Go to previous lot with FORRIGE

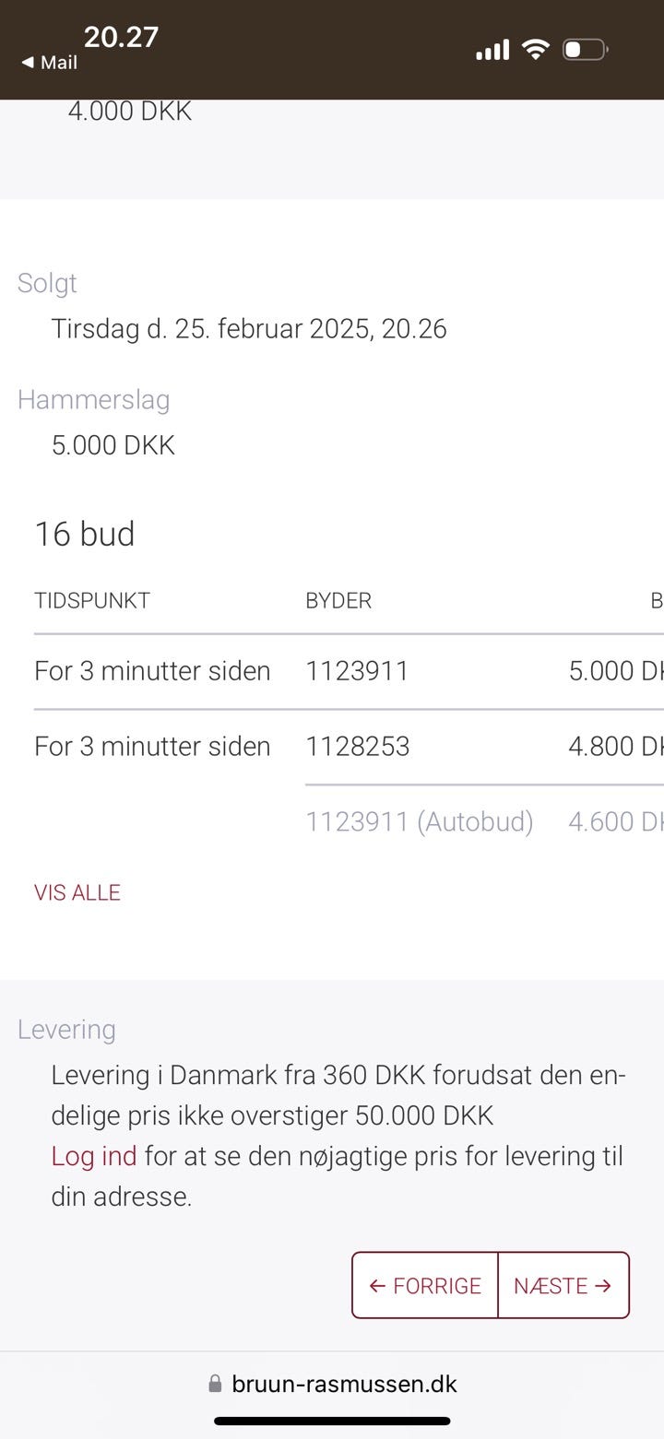425,1285
